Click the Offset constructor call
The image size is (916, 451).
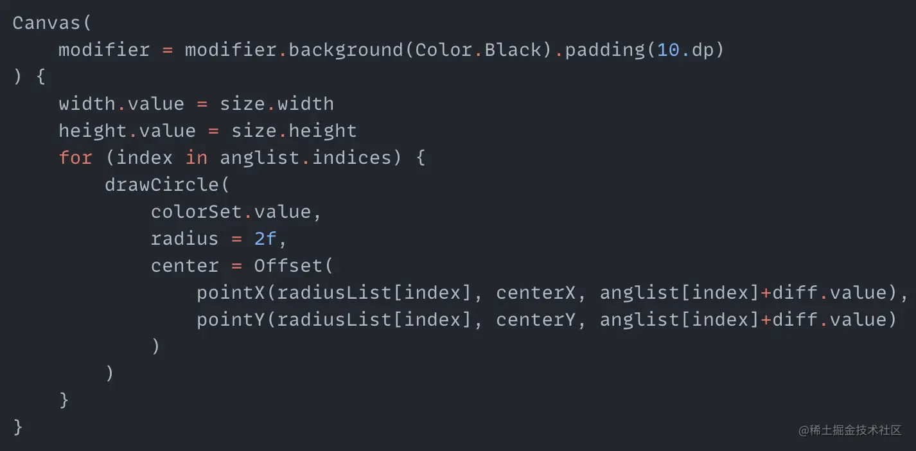pyautogui.click(x=288, y=265)
